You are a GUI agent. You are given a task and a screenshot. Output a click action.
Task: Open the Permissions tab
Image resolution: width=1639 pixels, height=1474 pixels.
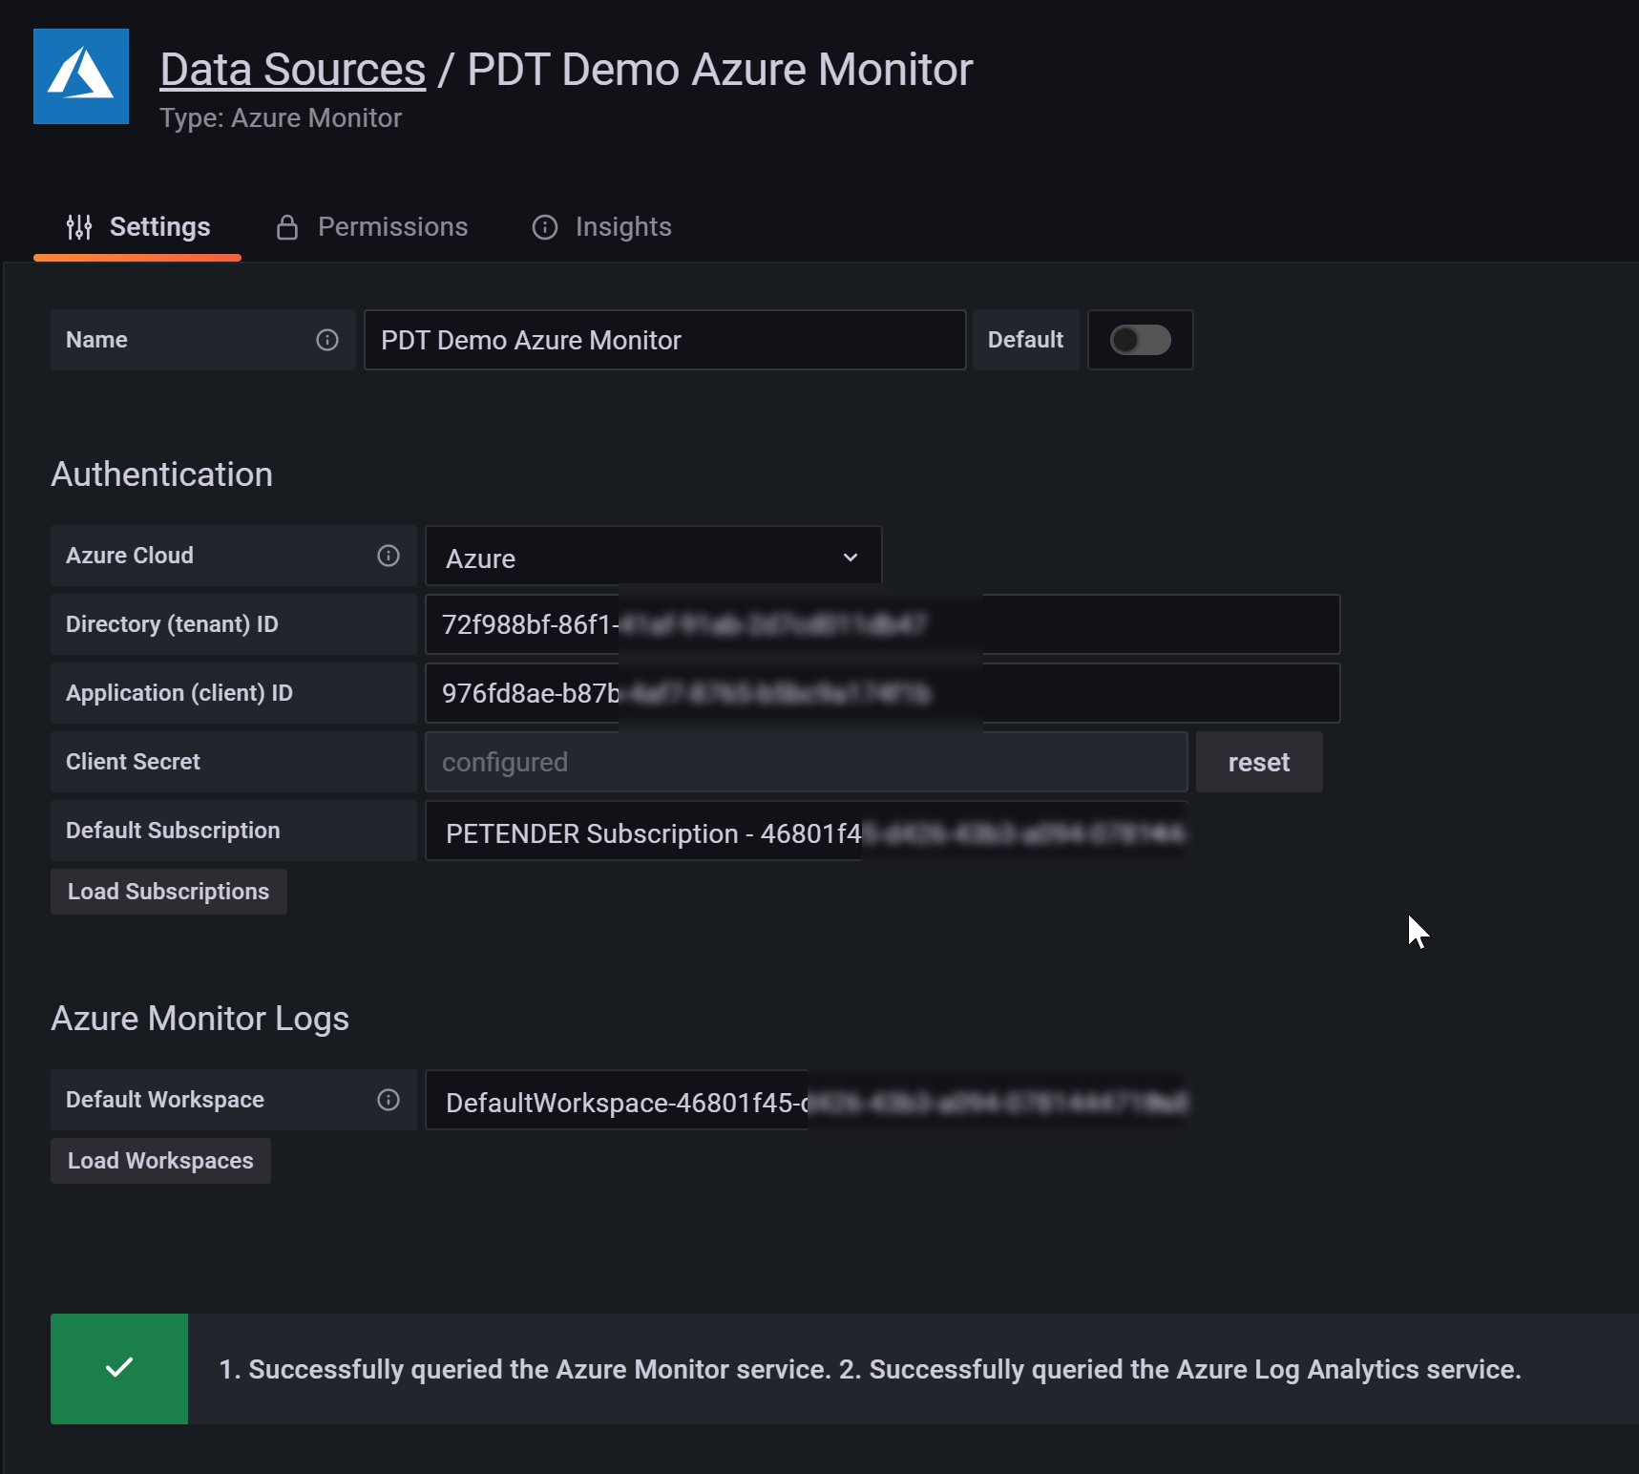point(372,227)
